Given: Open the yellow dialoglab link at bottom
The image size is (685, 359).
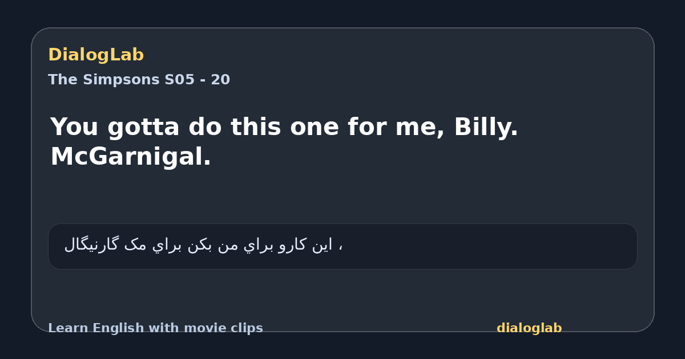Looking at the screenshot, I should [529, 328].
